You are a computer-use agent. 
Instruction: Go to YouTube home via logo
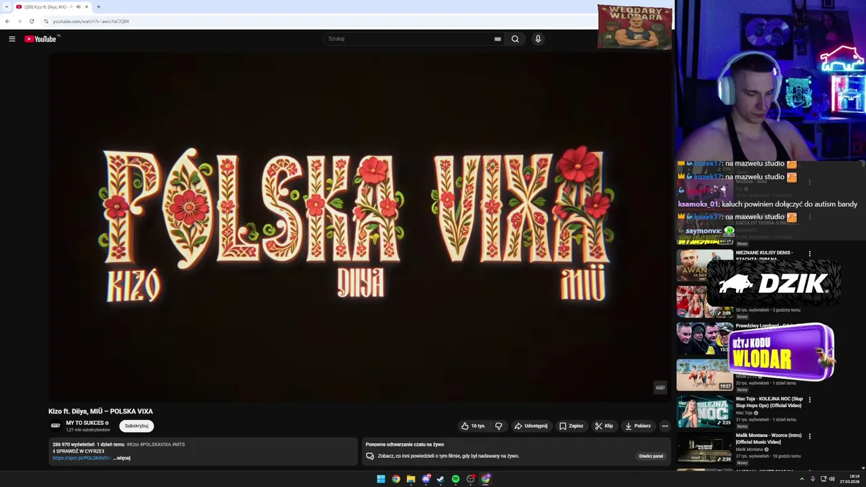[41, 39]
